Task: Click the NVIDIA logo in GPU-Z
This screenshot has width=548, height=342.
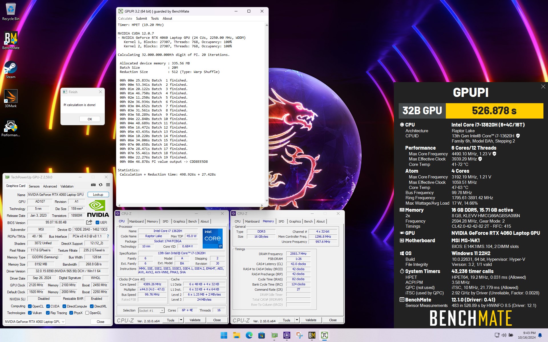Action: [x=98, y=209]
